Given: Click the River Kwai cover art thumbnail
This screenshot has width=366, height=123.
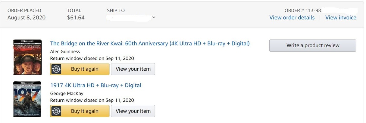Looking at the screenshot, I should 27,57.
